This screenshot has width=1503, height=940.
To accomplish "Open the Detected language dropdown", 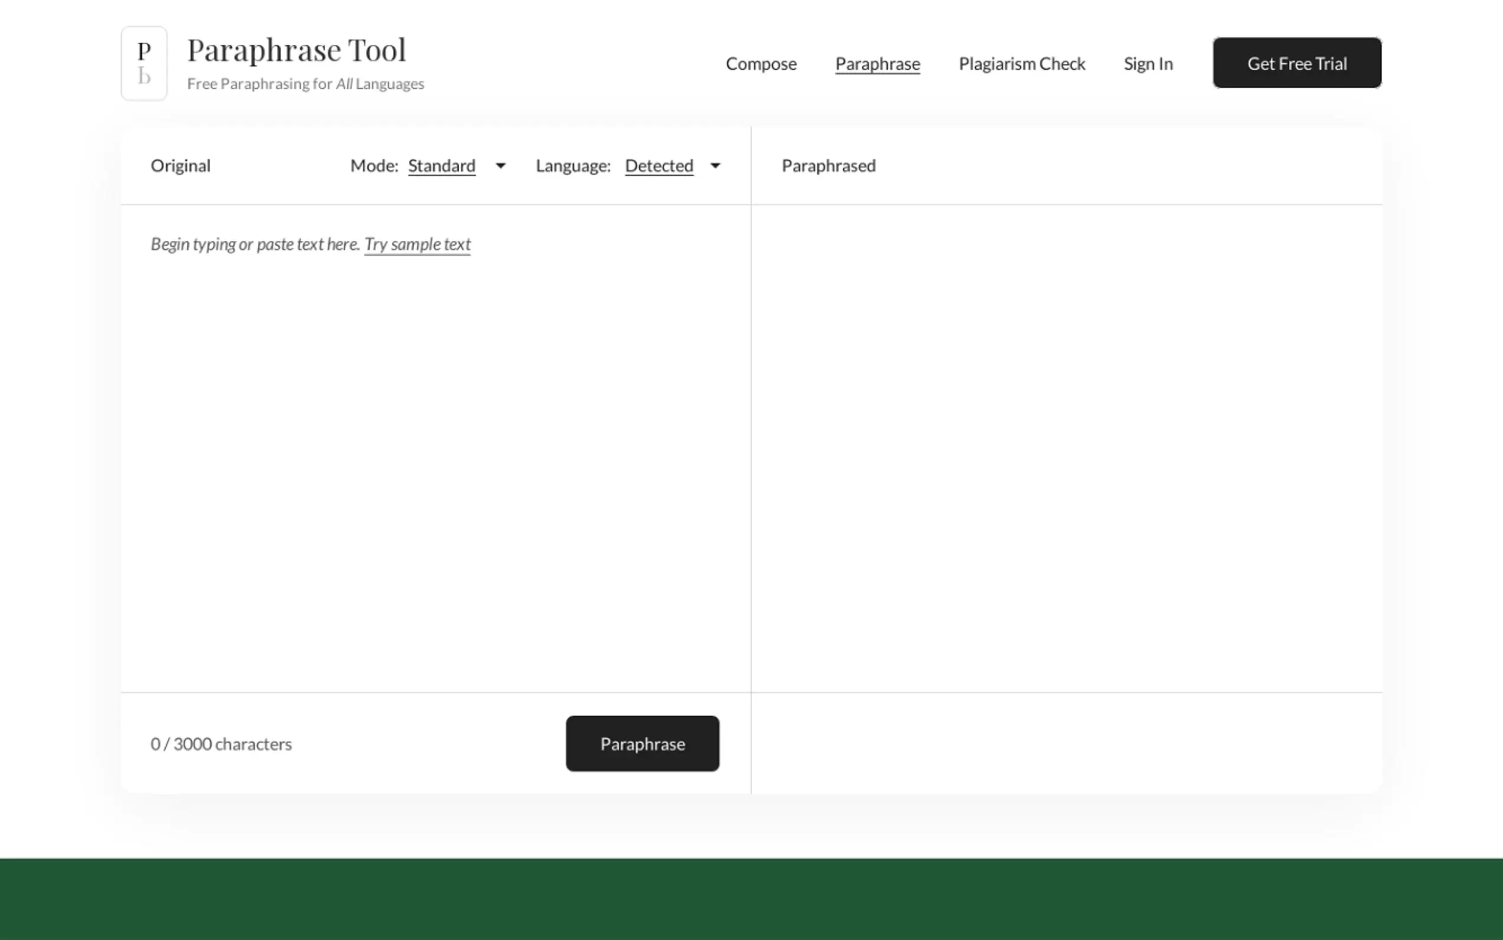I will (x=659, y=166).
